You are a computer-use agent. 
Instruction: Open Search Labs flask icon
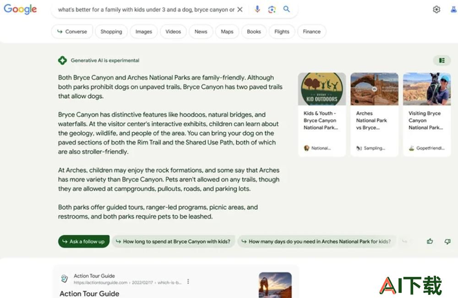coord(453,9)
